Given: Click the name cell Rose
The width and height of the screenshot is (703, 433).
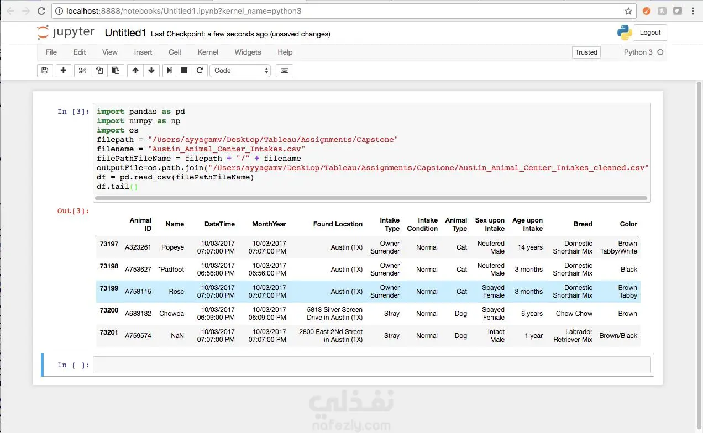Looking at the screenshot, I should 177,292.
